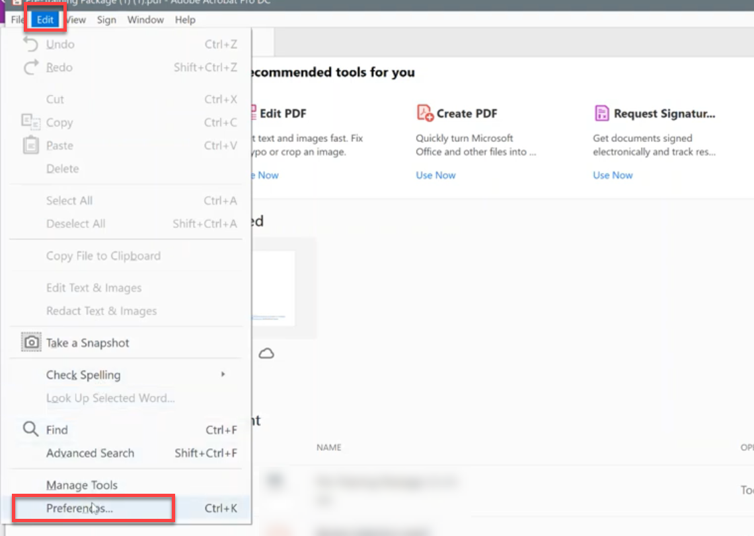Choose Advanced Search menu entry
The width and height of the screenshot is (754, 536).
coord(126,453)
